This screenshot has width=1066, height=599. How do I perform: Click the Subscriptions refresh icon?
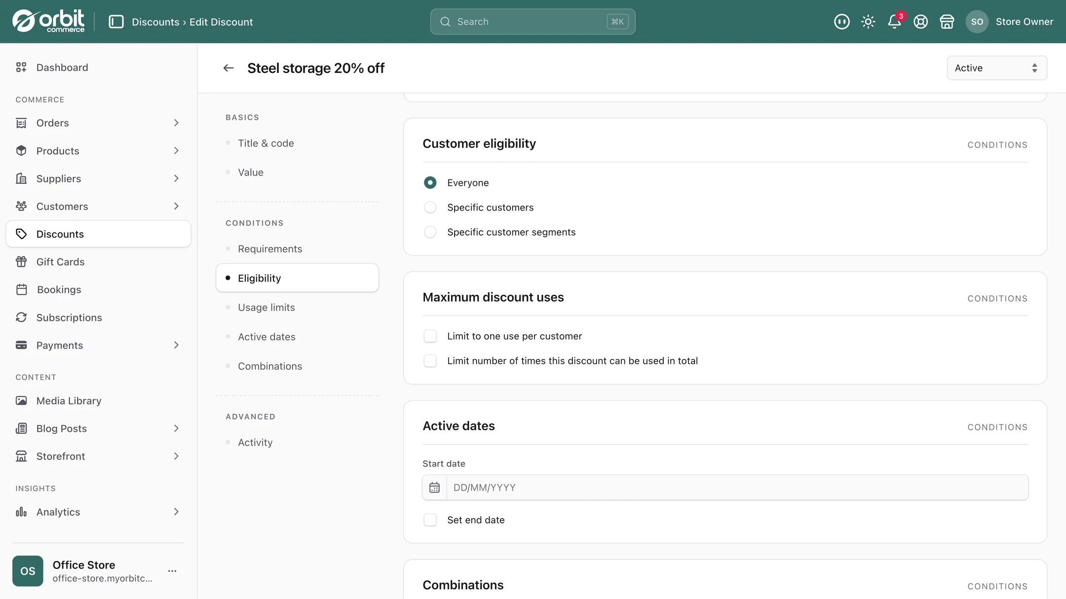(x=21, y=317)
